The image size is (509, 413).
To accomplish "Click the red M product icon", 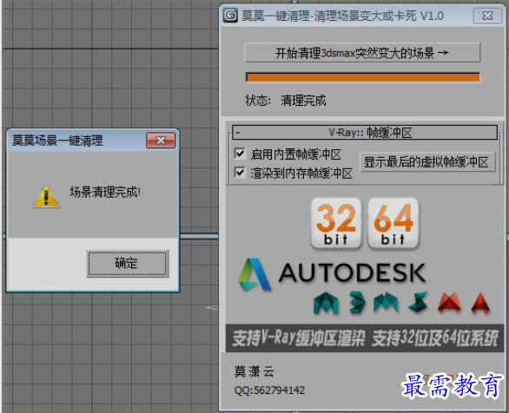I will tap(449, 303).
